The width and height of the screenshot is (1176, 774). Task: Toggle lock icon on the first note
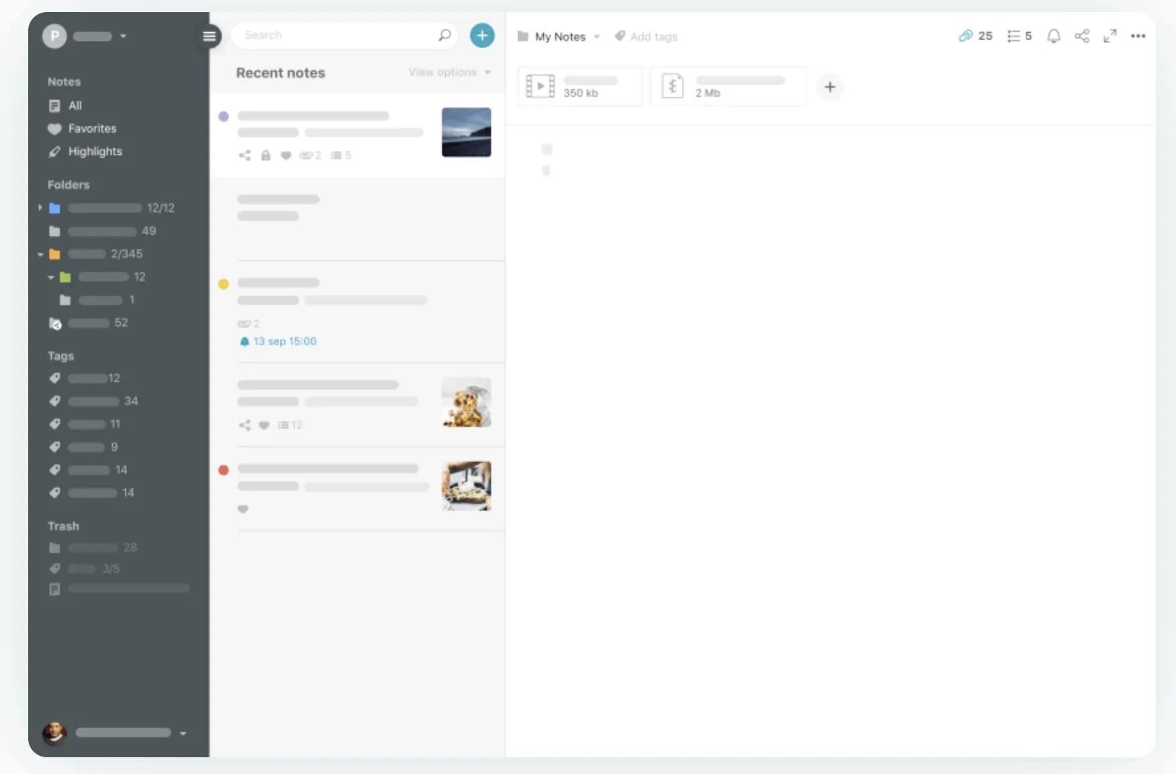(x=266, y=156)
